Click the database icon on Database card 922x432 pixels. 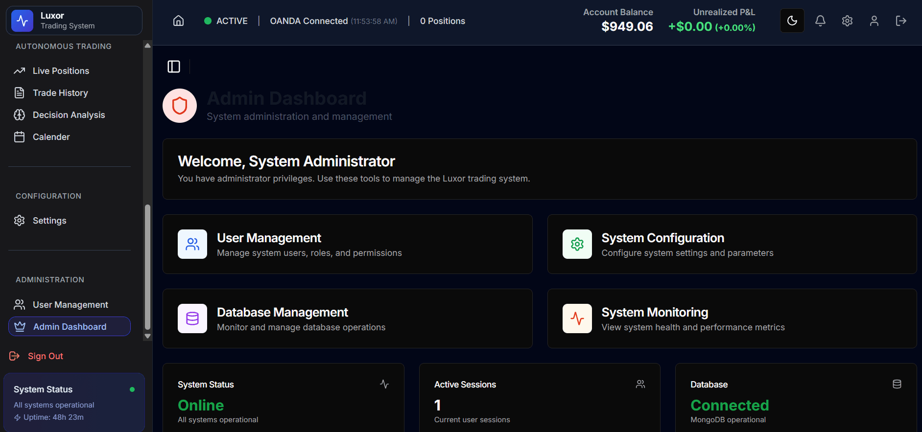click(x=897, y=384)
